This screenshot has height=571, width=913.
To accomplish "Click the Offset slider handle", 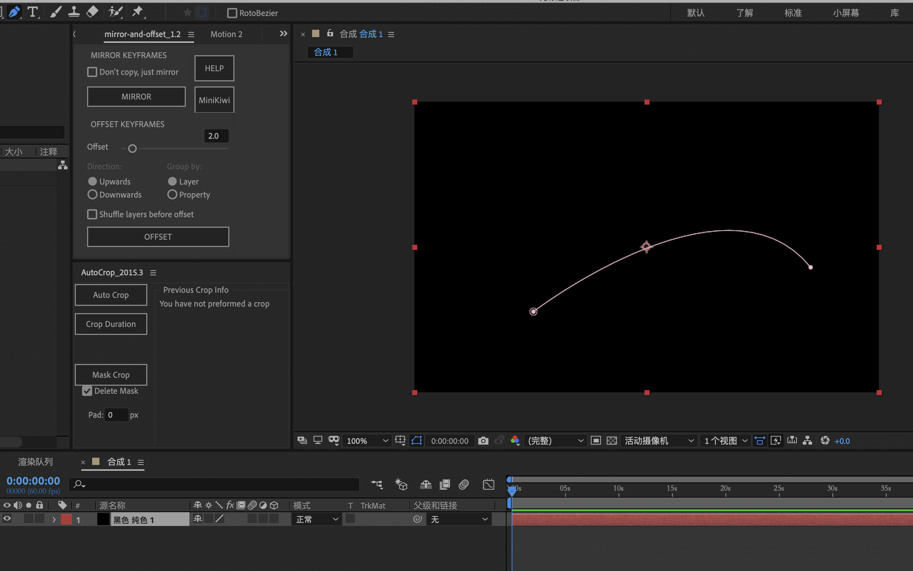I will coord(132,149).
